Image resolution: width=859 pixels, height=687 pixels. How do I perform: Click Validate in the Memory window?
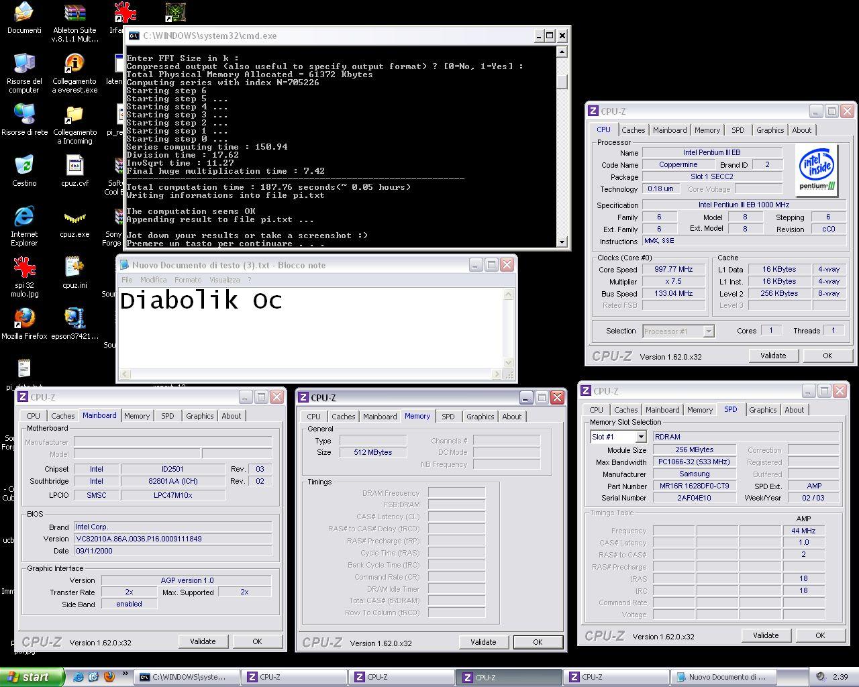pyautogui.click(x=483, y=642)
